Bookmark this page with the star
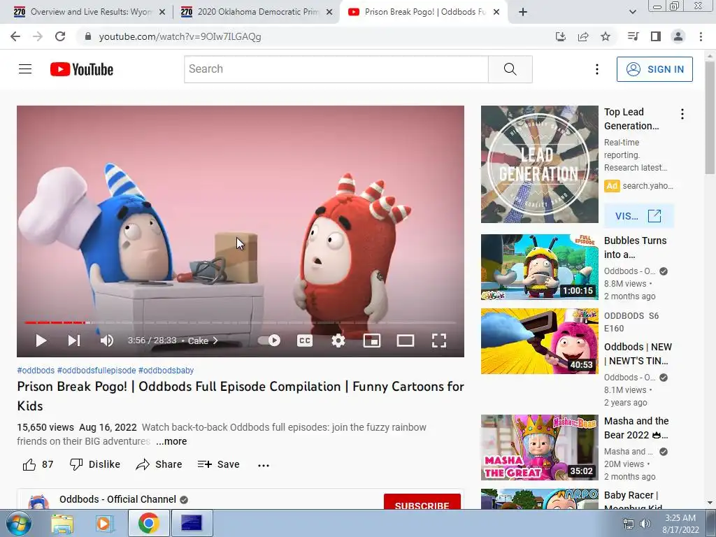This screenshot has width=716, height=537. (x=606, y=36)
